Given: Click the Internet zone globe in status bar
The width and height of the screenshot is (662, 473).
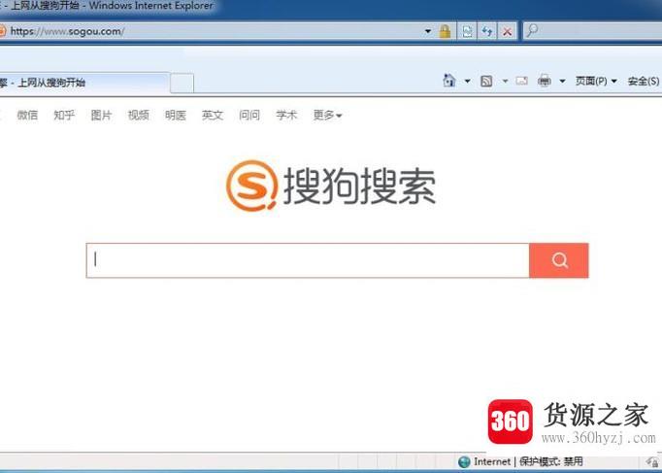Looking at the screenshot, I should click(464, 461).
